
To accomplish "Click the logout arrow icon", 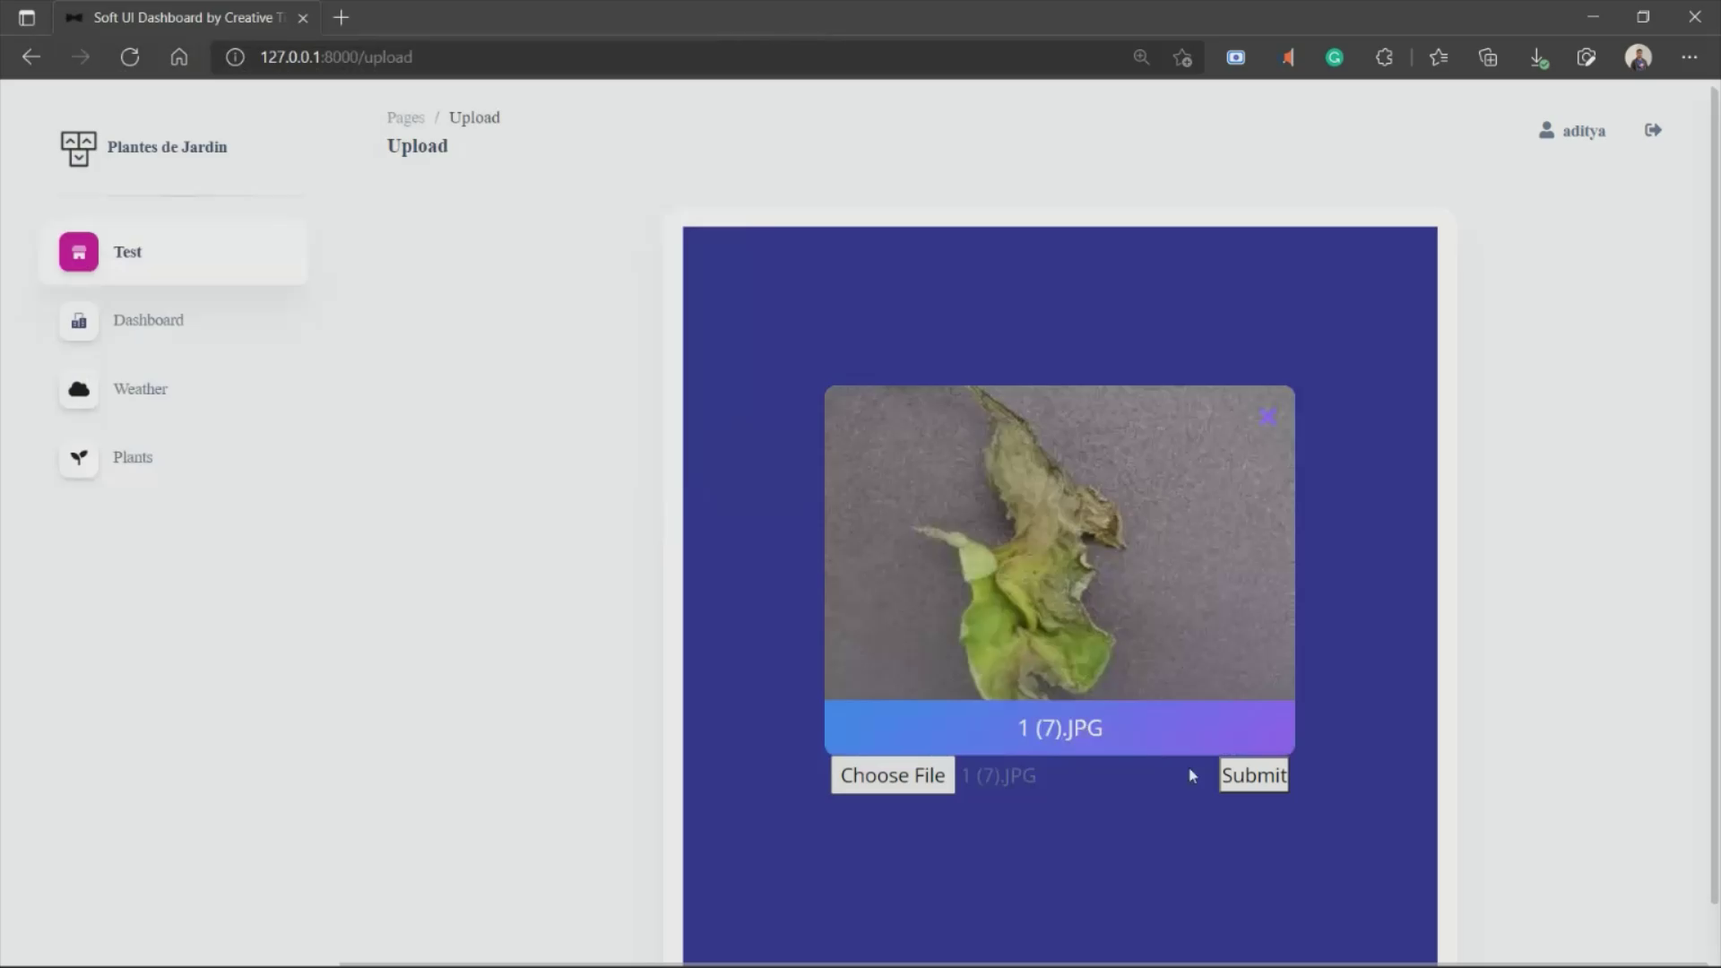I will coord(1653,130).
